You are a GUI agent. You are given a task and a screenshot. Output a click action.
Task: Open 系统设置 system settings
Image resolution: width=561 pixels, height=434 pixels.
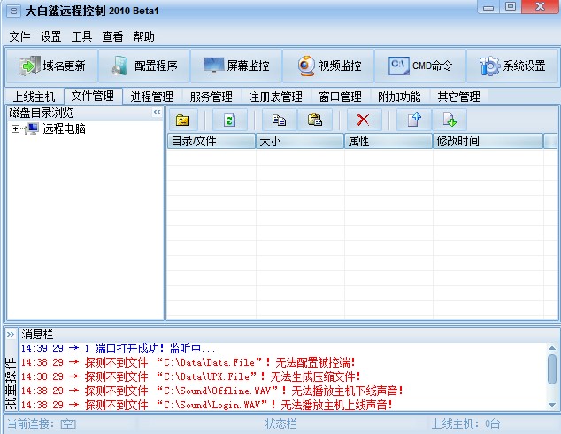coord(512,66)
